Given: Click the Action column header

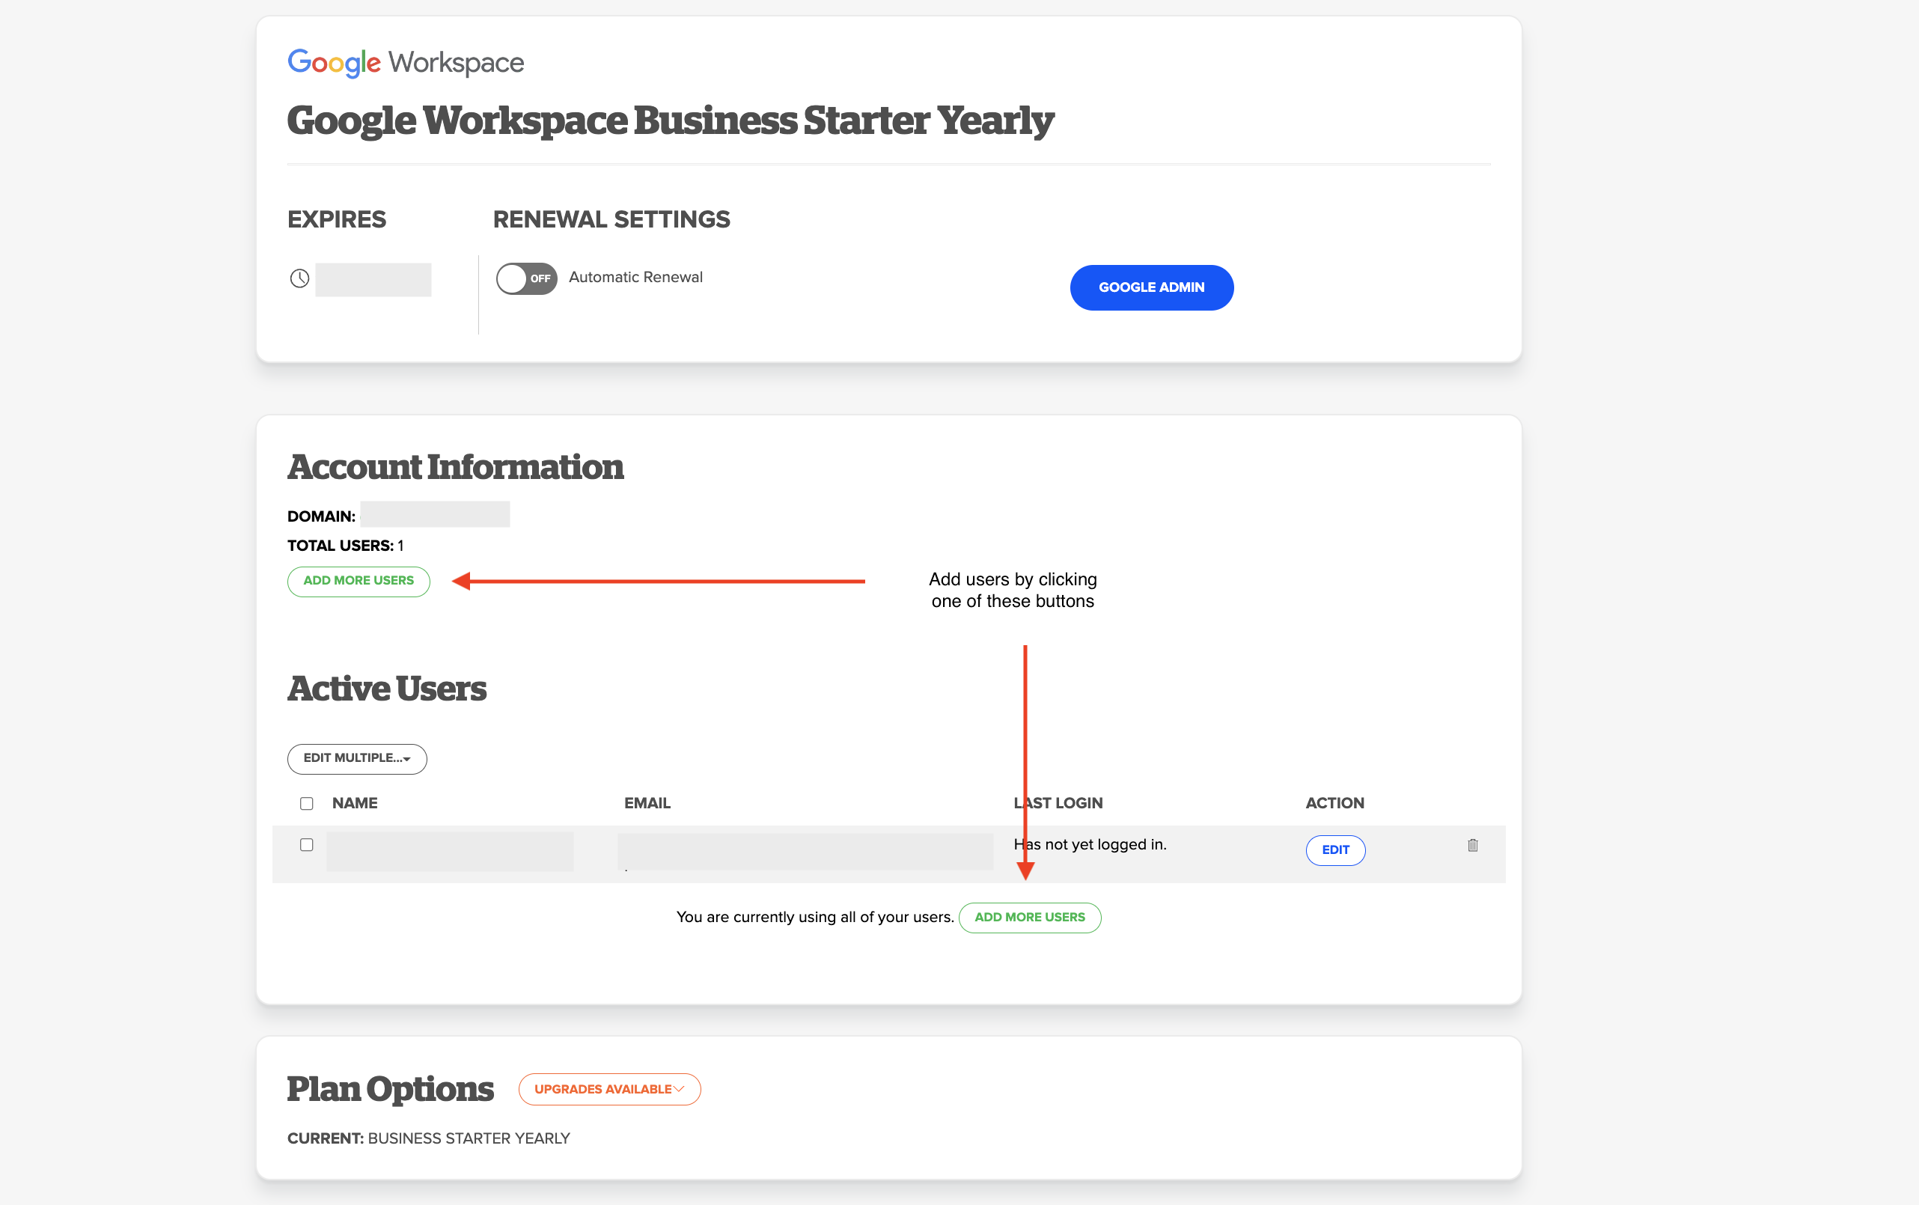Looking at the screenshot, I should pos(1335,802).
